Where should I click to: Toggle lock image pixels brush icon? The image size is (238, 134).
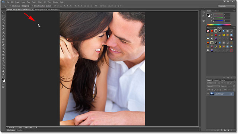coord(215,90)
